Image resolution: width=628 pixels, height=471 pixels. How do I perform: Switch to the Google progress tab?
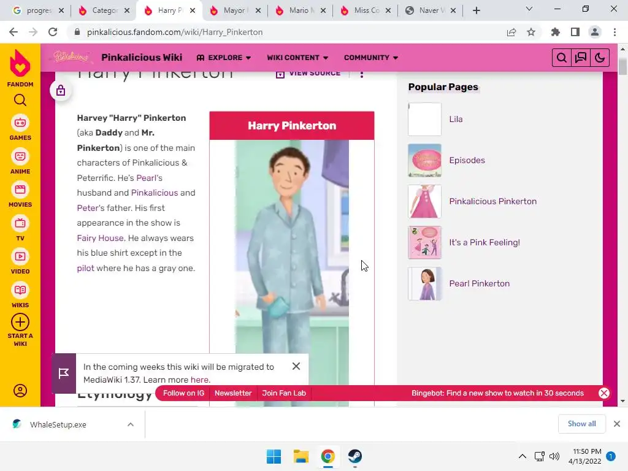point(38,10)
